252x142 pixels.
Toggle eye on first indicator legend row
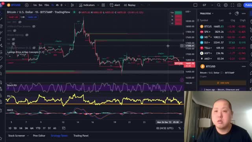20,22
